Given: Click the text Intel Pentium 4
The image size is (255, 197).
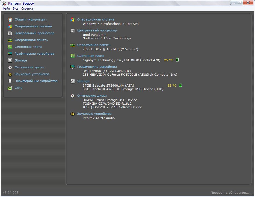Looking at the screenshot, I should click(94, 35).
